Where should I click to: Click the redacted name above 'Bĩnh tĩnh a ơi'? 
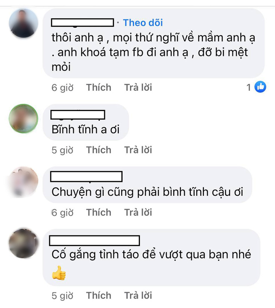coord(78,115)
